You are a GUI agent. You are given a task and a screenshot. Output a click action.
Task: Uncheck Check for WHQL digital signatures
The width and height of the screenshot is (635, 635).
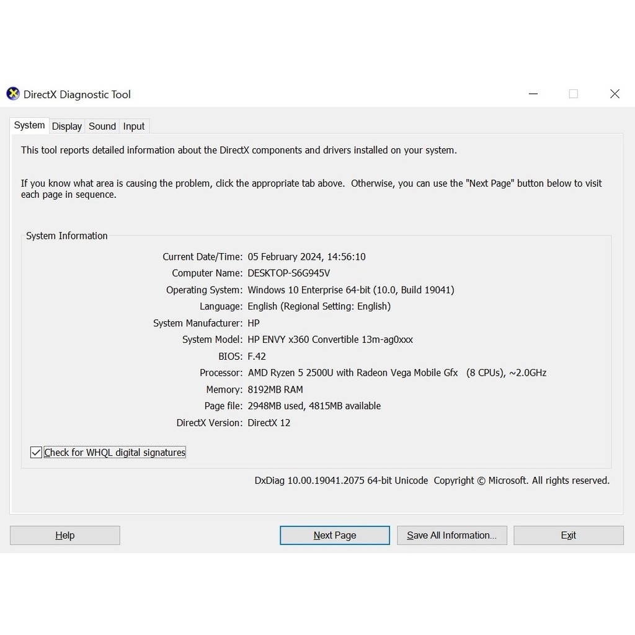[36, 452]
